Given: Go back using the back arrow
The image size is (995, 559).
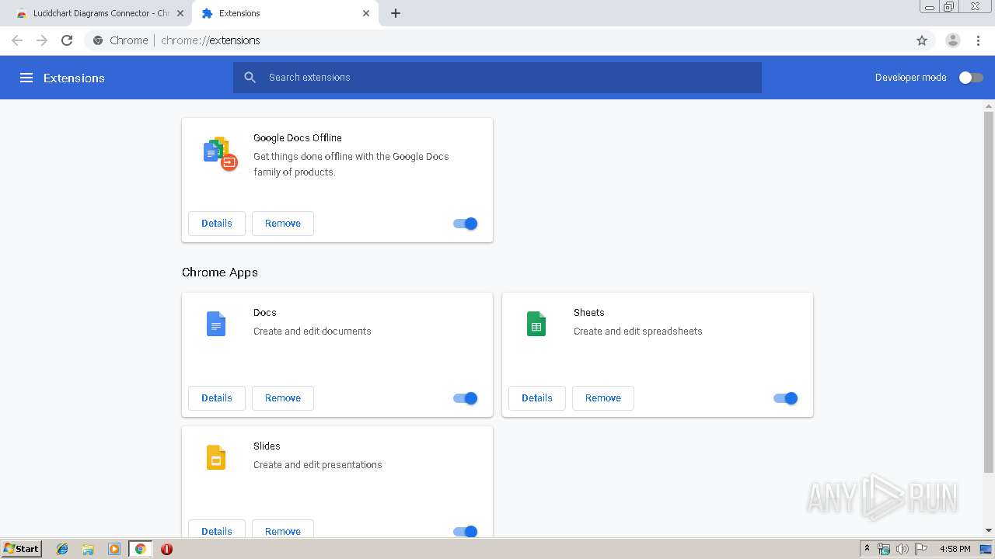Looking at the screenshot, I should pos(17,40).
